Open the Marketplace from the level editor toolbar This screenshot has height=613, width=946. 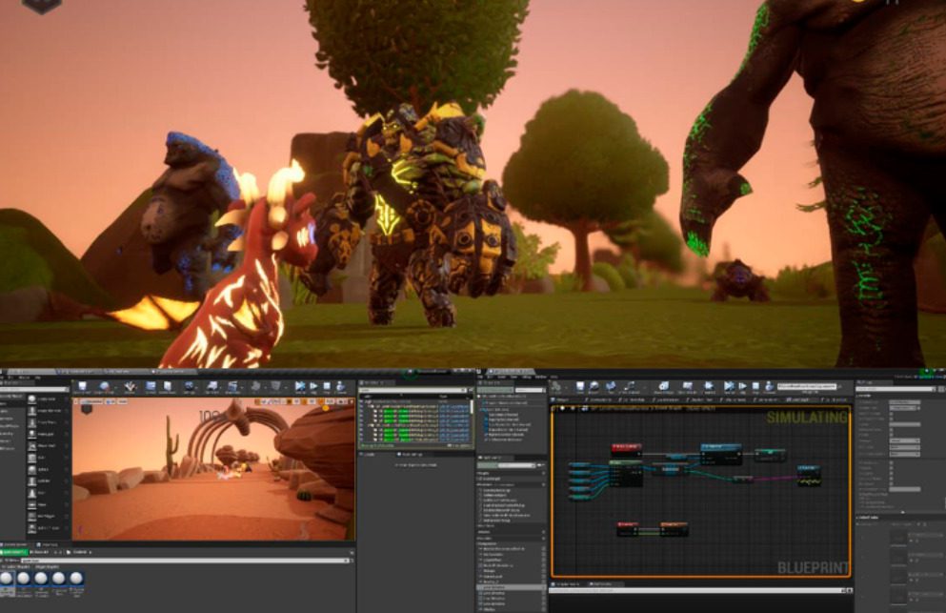(x=169, y=387)
